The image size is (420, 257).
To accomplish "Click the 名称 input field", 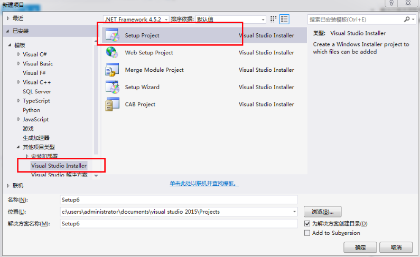I will (179, 200).
